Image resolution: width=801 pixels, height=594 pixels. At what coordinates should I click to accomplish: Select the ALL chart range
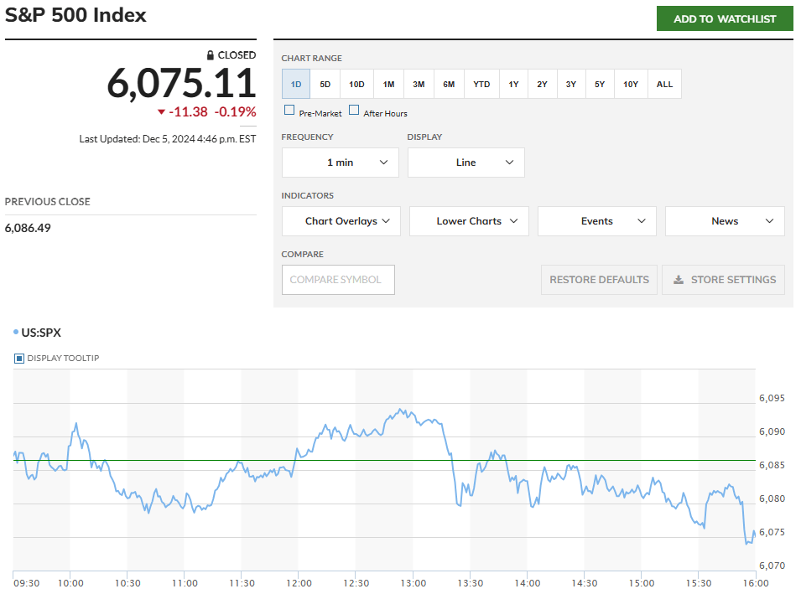click(x=664, y=85)
